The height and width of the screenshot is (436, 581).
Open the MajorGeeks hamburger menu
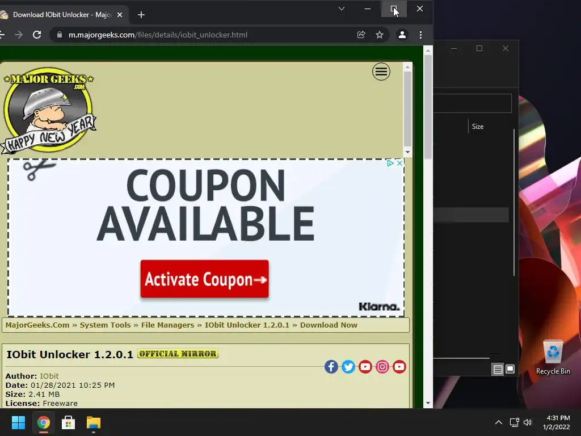(381, 72)
